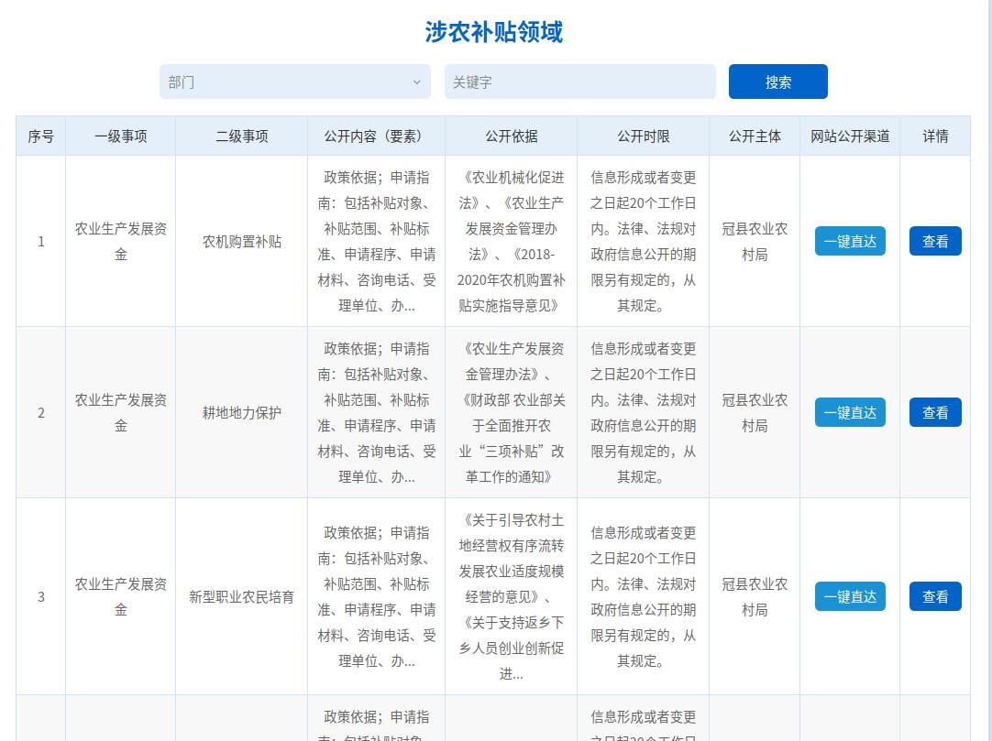Screen dimensions: 992x741
Task: Click 查看 for 农机购置补贴 row
Action: (x=935, y=241)
